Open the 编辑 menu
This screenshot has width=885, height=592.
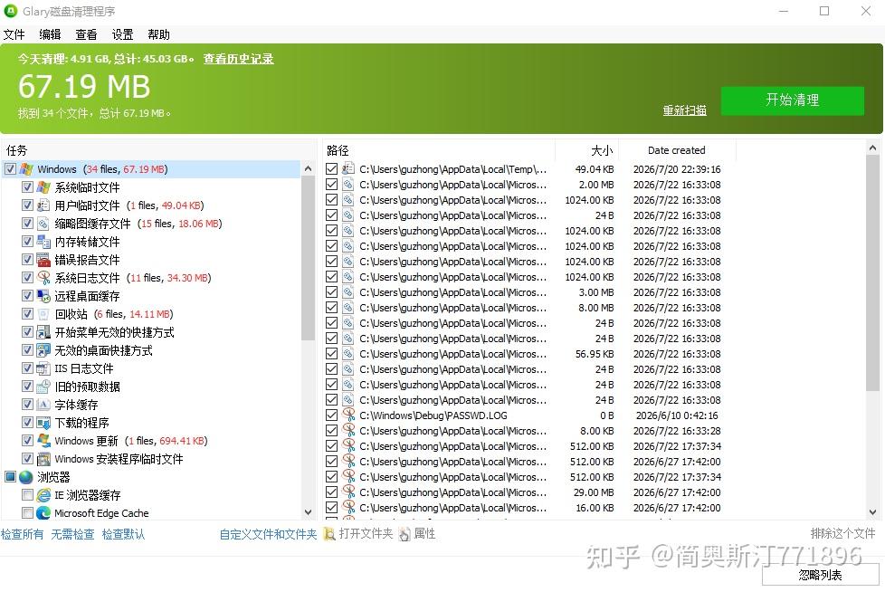[51, 34]
